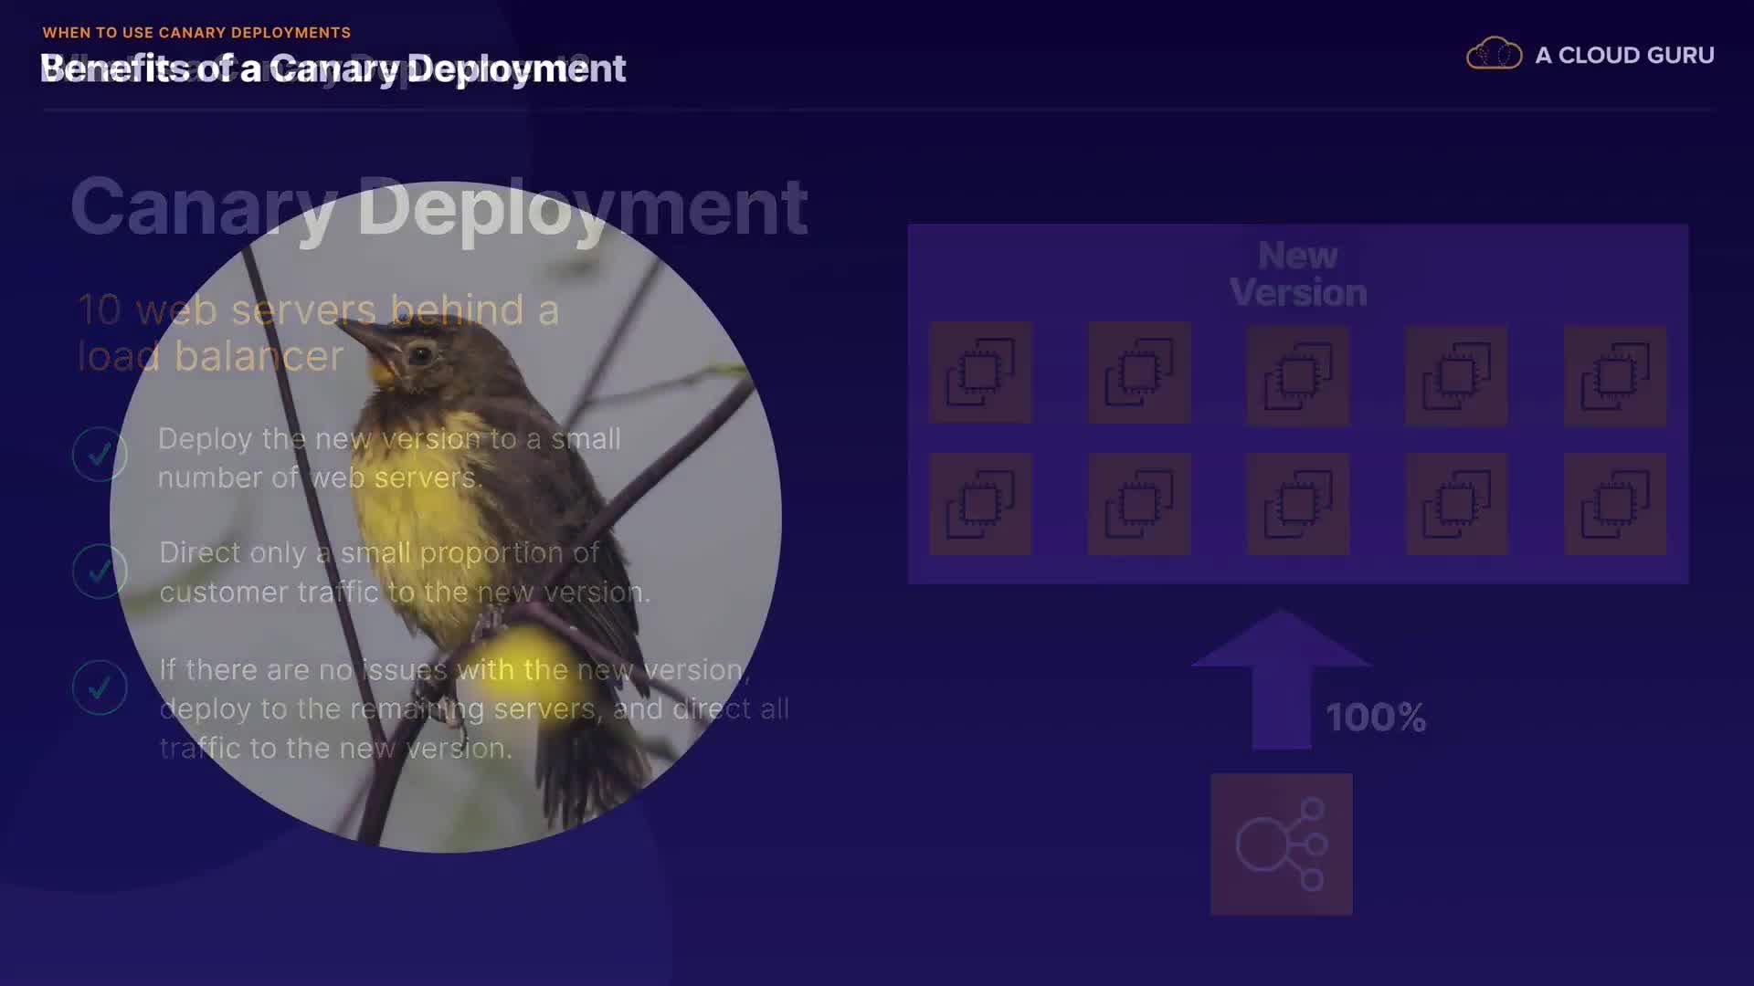1754x986 pixels.
Task: Click the bottom-row second server icon
Action: [x=1139, y=504]
